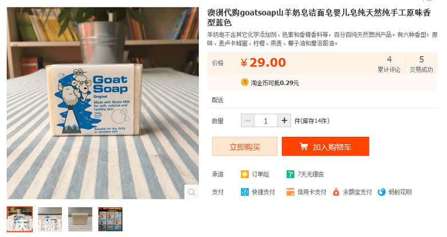Click the quantity input field
The image size is (447, 237).
tap(266, 120)
